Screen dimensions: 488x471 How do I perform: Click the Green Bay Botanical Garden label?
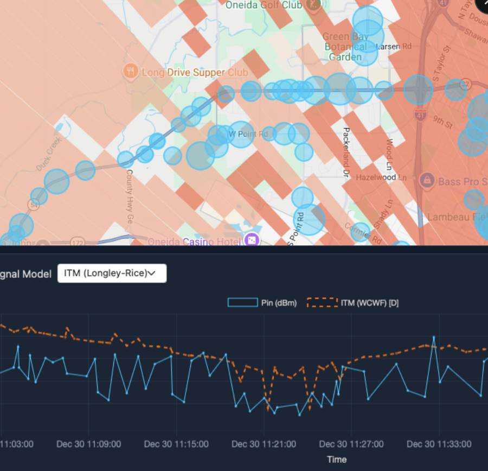tap(345, 47)
